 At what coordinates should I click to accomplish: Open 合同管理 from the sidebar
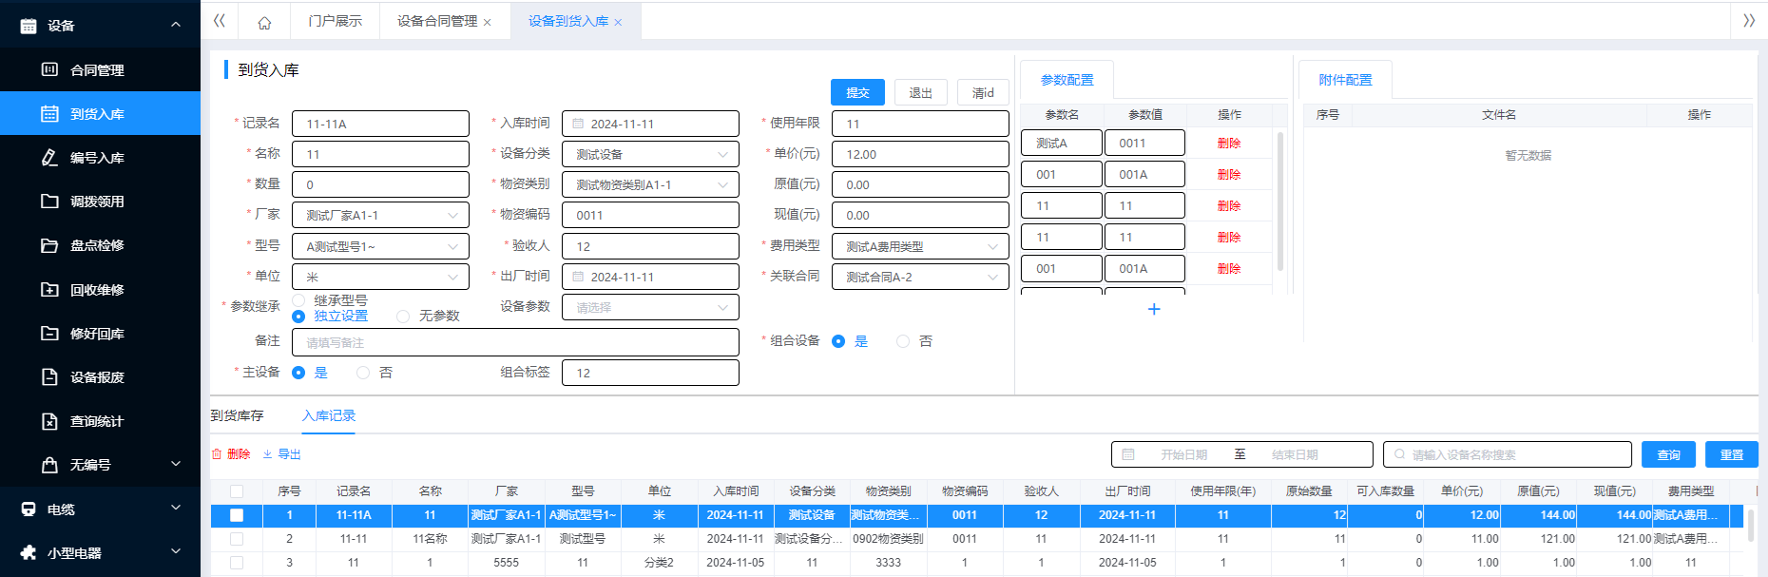click(97, 70)
